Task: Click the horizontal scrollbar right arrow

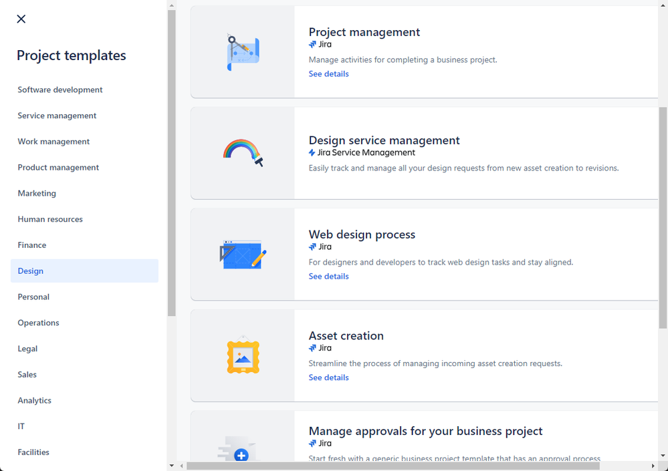Action: pyautogui.click(x=653, y=466)
